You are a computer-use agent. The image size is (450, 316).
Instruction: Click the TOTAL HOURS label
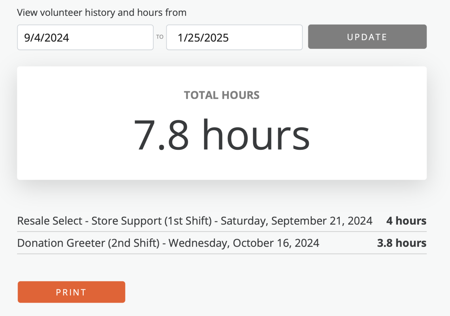(x=222, y=95)
